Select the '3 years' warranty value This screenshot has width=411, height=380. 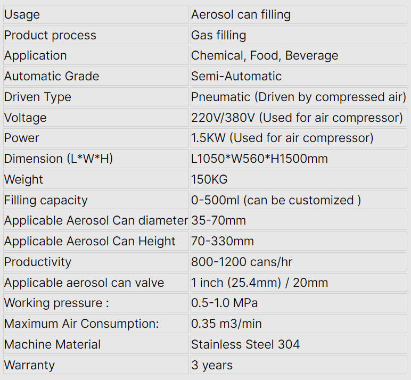point(212,365)
